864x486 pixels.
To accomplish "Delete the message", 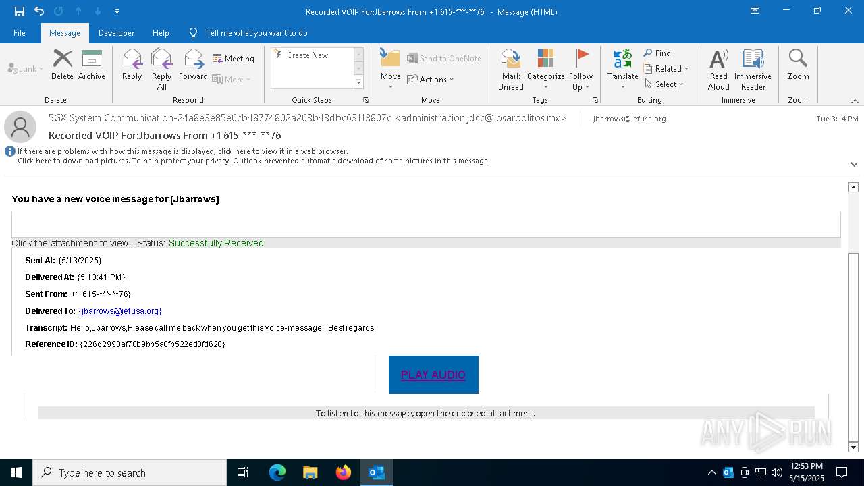I will (62, 65).
